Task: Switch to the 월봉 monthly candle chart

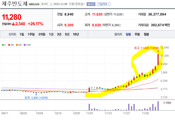Action: [146, 34]
